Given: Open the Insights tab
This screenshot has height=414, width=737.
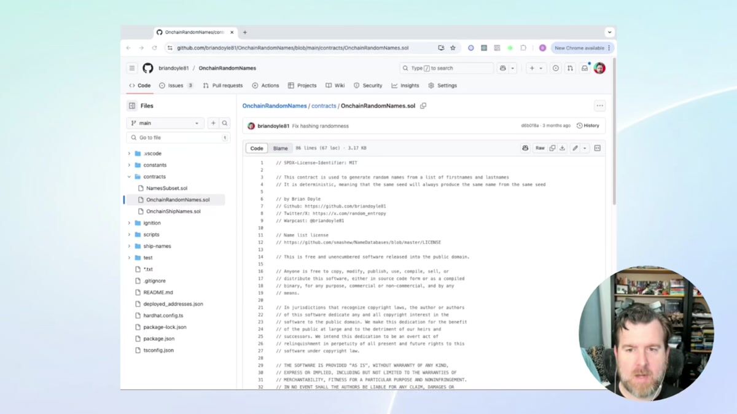Looking at the screenshot, I should coord(405,85).
